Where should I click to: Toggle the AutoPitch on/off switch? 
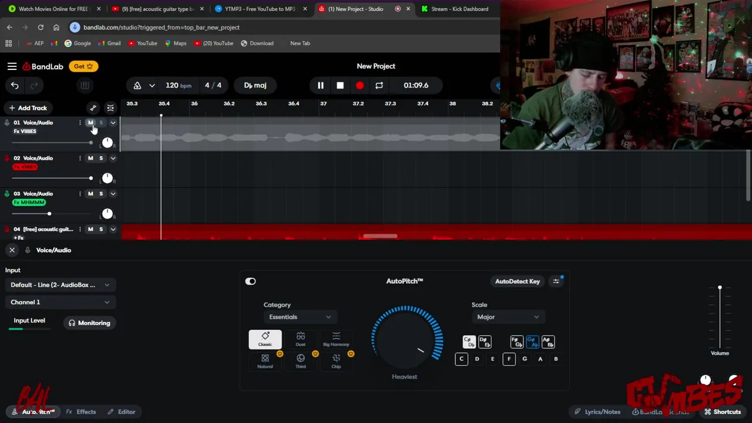tap(250, 281)
